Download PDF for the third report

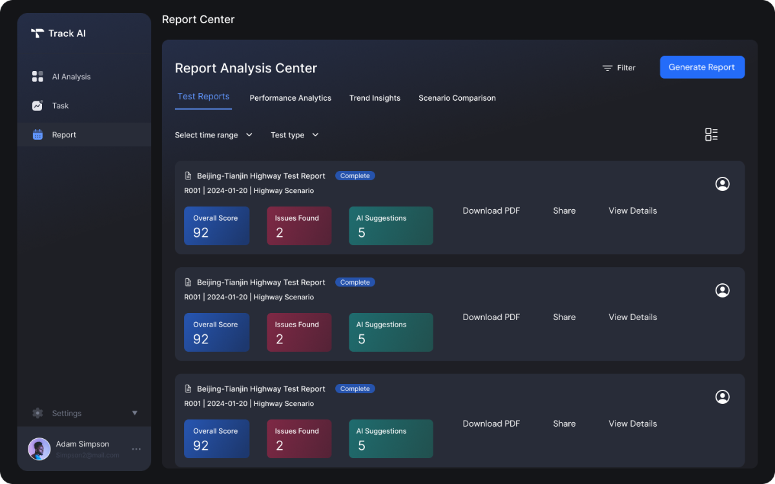[491, 423]
